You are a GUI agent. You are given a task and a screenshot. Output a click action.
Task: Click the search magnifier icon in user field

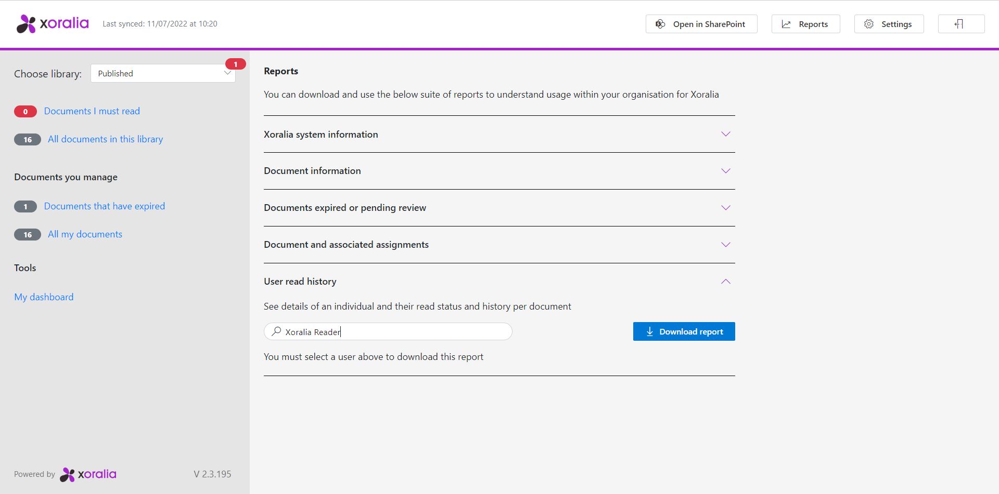click(x=276, y=331)
